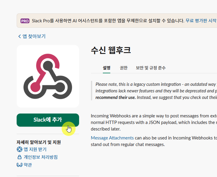The image size is (217, 177).
Task: Open the '개인정보 처리방침' link
Action: pos(40,157)
